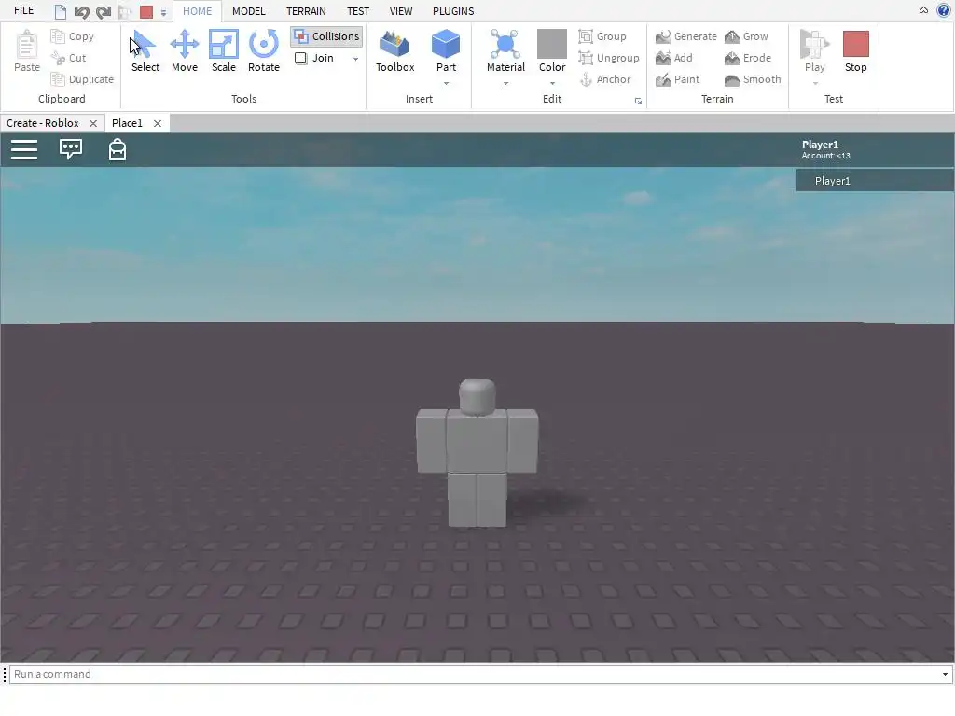Open Edit group dialog launcher
The image size is (955, 716).
pos(638,101)
